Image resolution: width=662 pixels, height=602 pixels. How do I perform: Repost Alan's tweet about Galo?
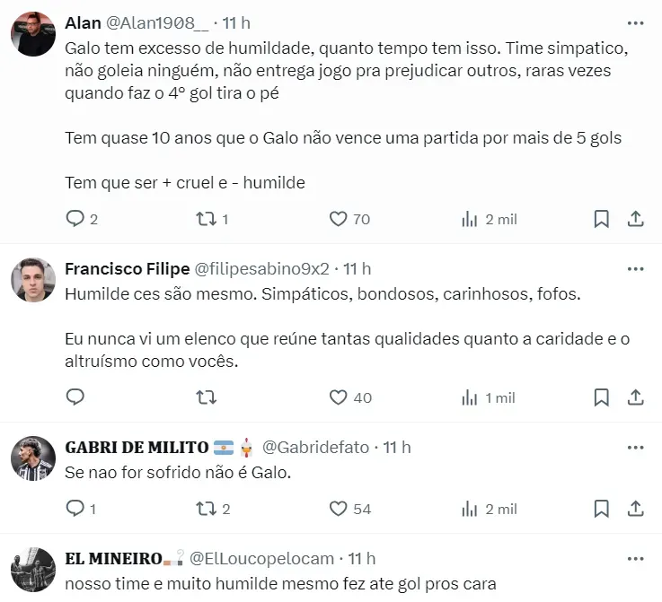click(206, 219)
